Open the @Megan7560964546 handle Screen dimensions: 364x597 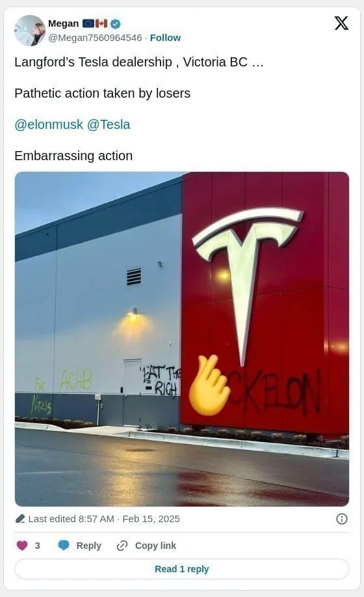95,38
